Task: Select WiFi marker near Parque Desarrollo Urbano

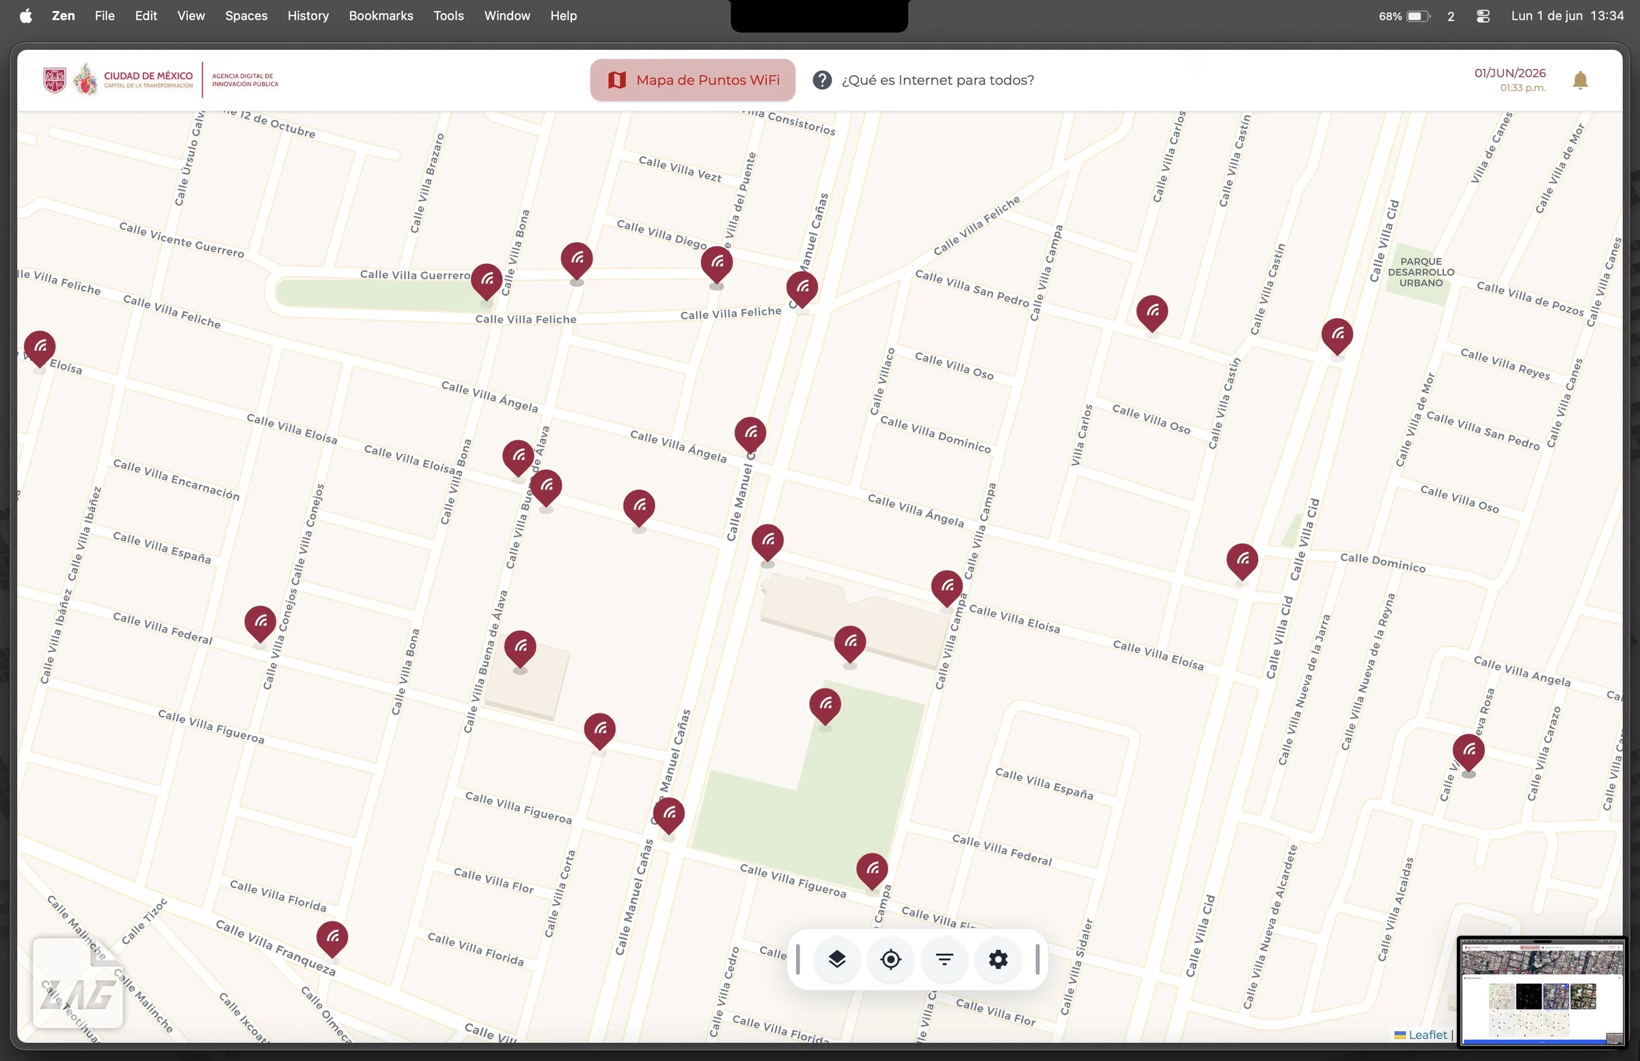Action: [x=1337, y=337]
